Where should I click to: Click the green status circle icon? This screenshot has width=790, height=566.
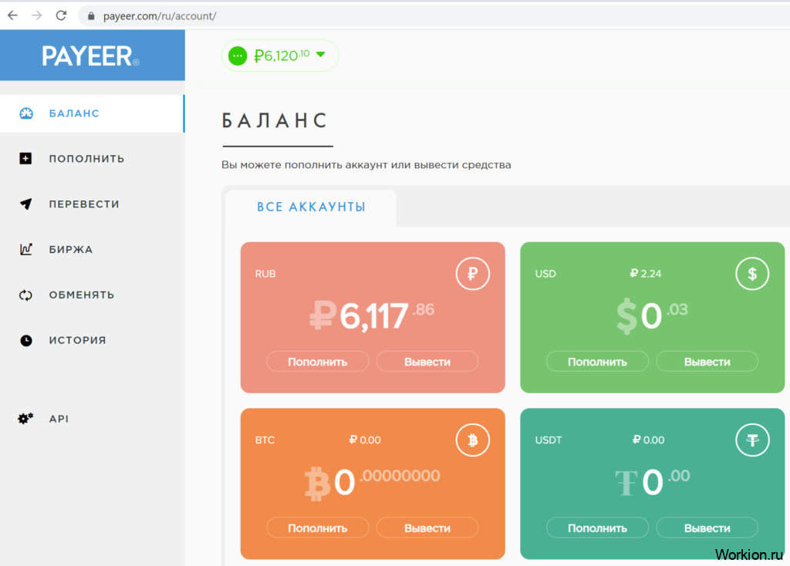tap(238, 56)
